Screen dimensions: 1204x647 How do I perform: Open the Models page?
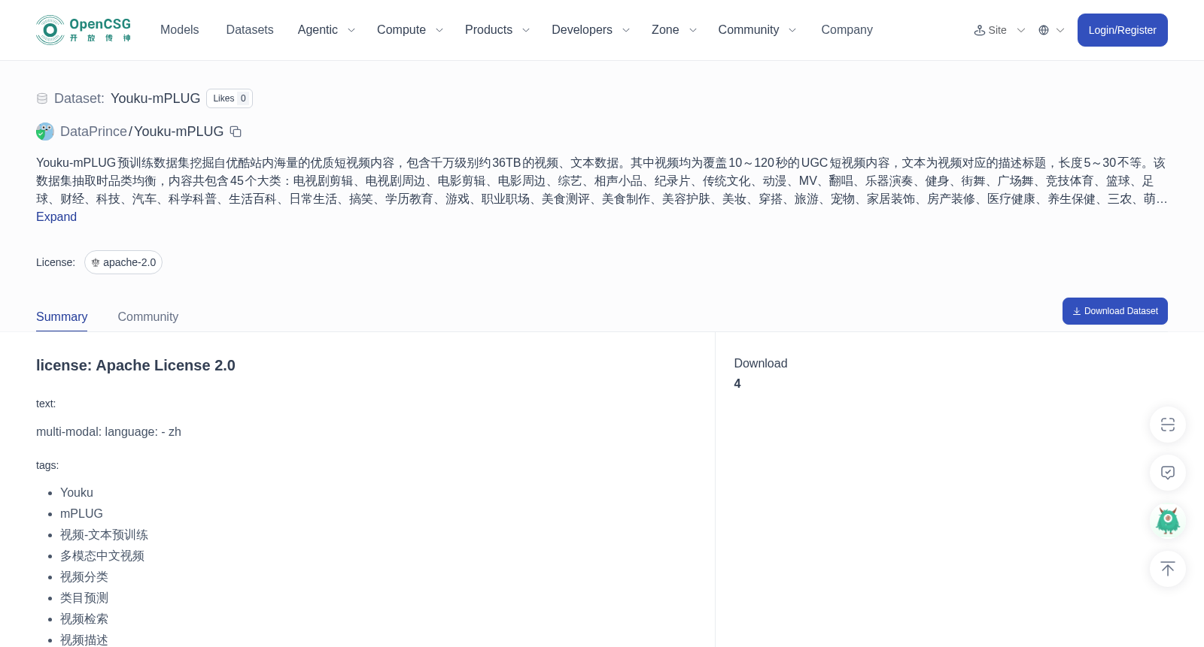pyautogui.click(x=179, y=30)
